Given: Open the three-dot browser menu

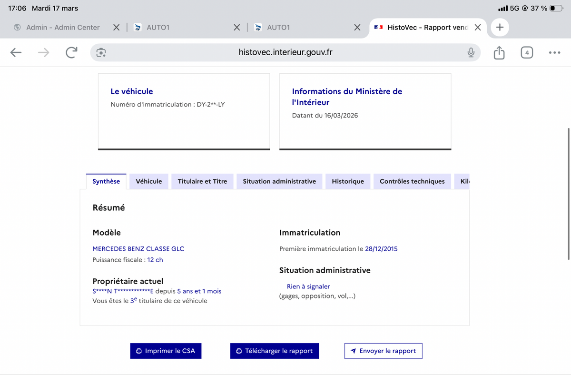Looking at the screenshot, I should [x=554, y=52].
